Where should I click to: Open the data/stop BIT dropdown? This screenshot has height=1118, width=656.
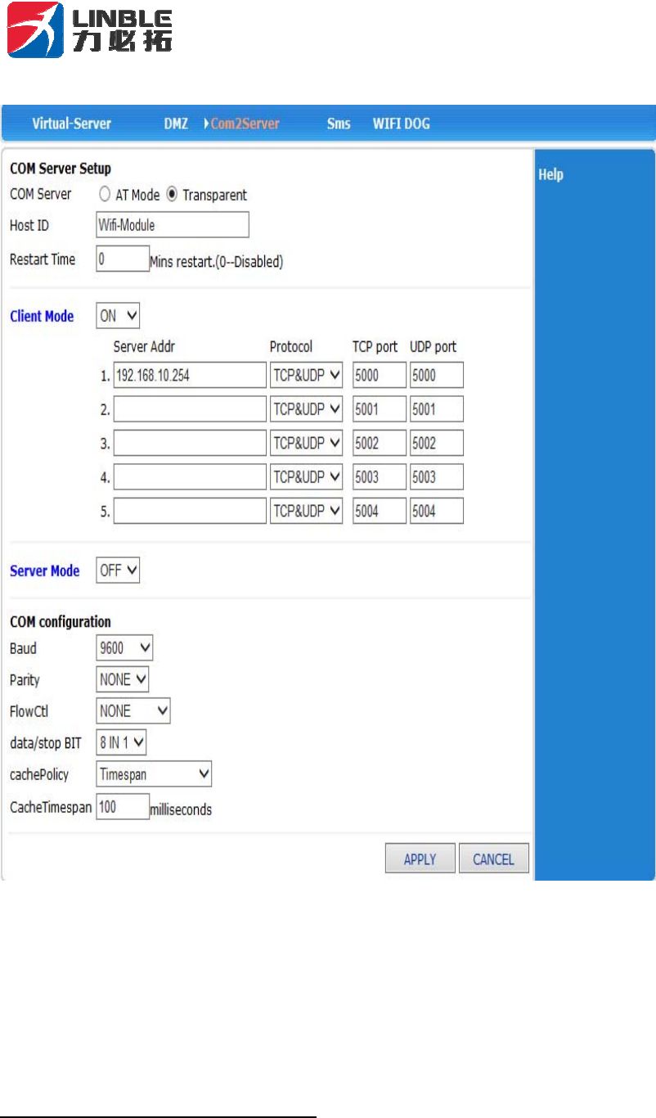[x=121, y=742]
